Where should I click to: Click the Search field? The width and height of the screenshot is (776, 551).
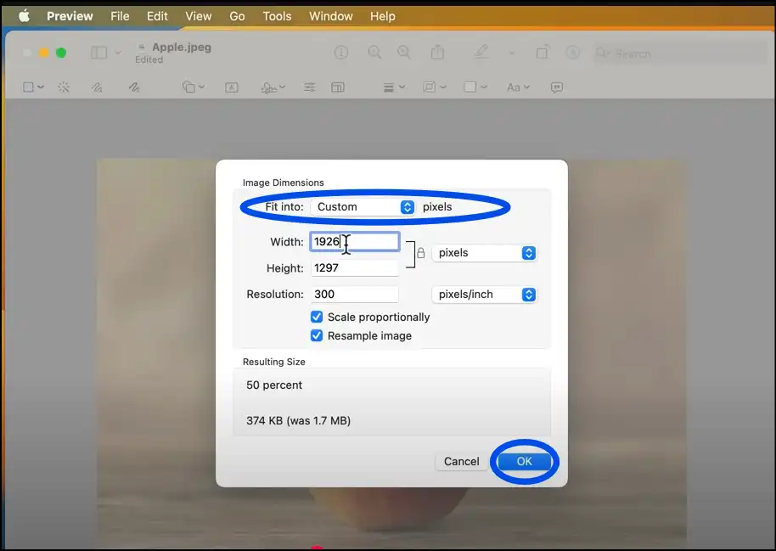[681, 53]
